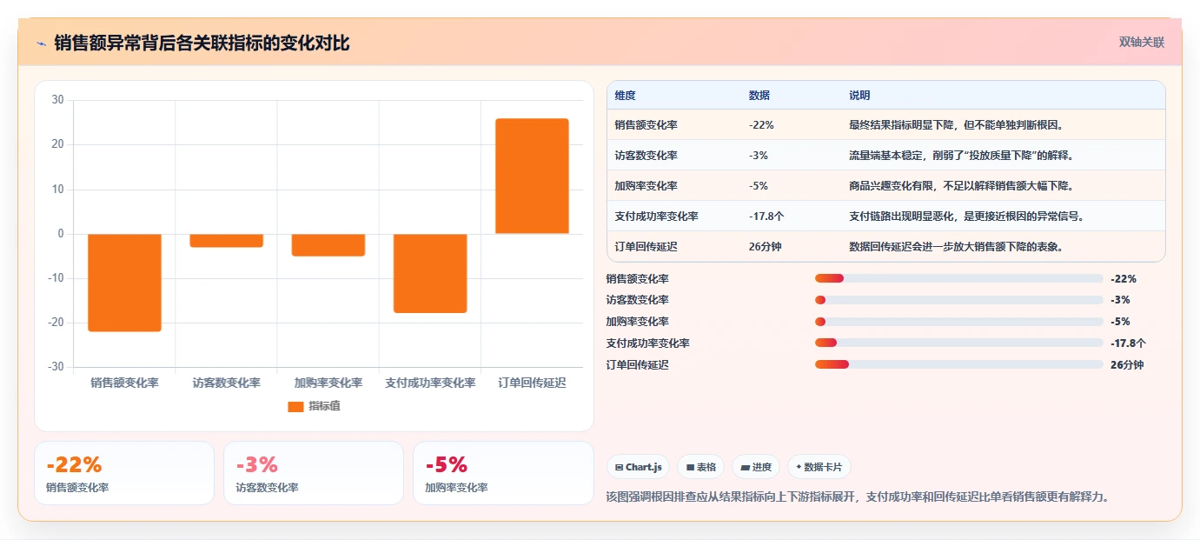
Task: Click the 订单回传延迟 bar in chart
Action: pyautogui.click(x=532, y=177)
